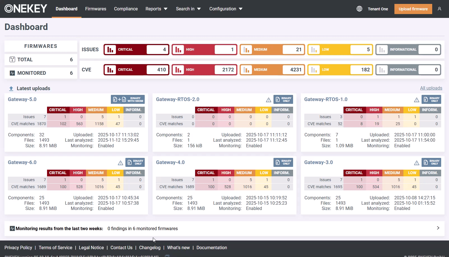
Task: Click the Binary with SBOM badge on Gateway-5.0
Action: (128, 99)
